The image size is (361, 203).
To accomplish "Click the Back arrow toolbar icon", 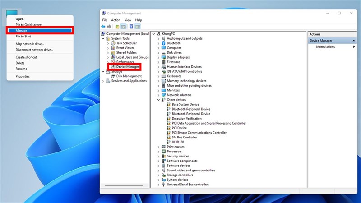I will [x=103, y=27].
